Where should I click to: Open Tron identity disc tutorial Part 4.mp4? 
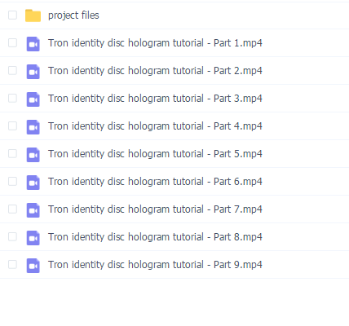(155, 126)
